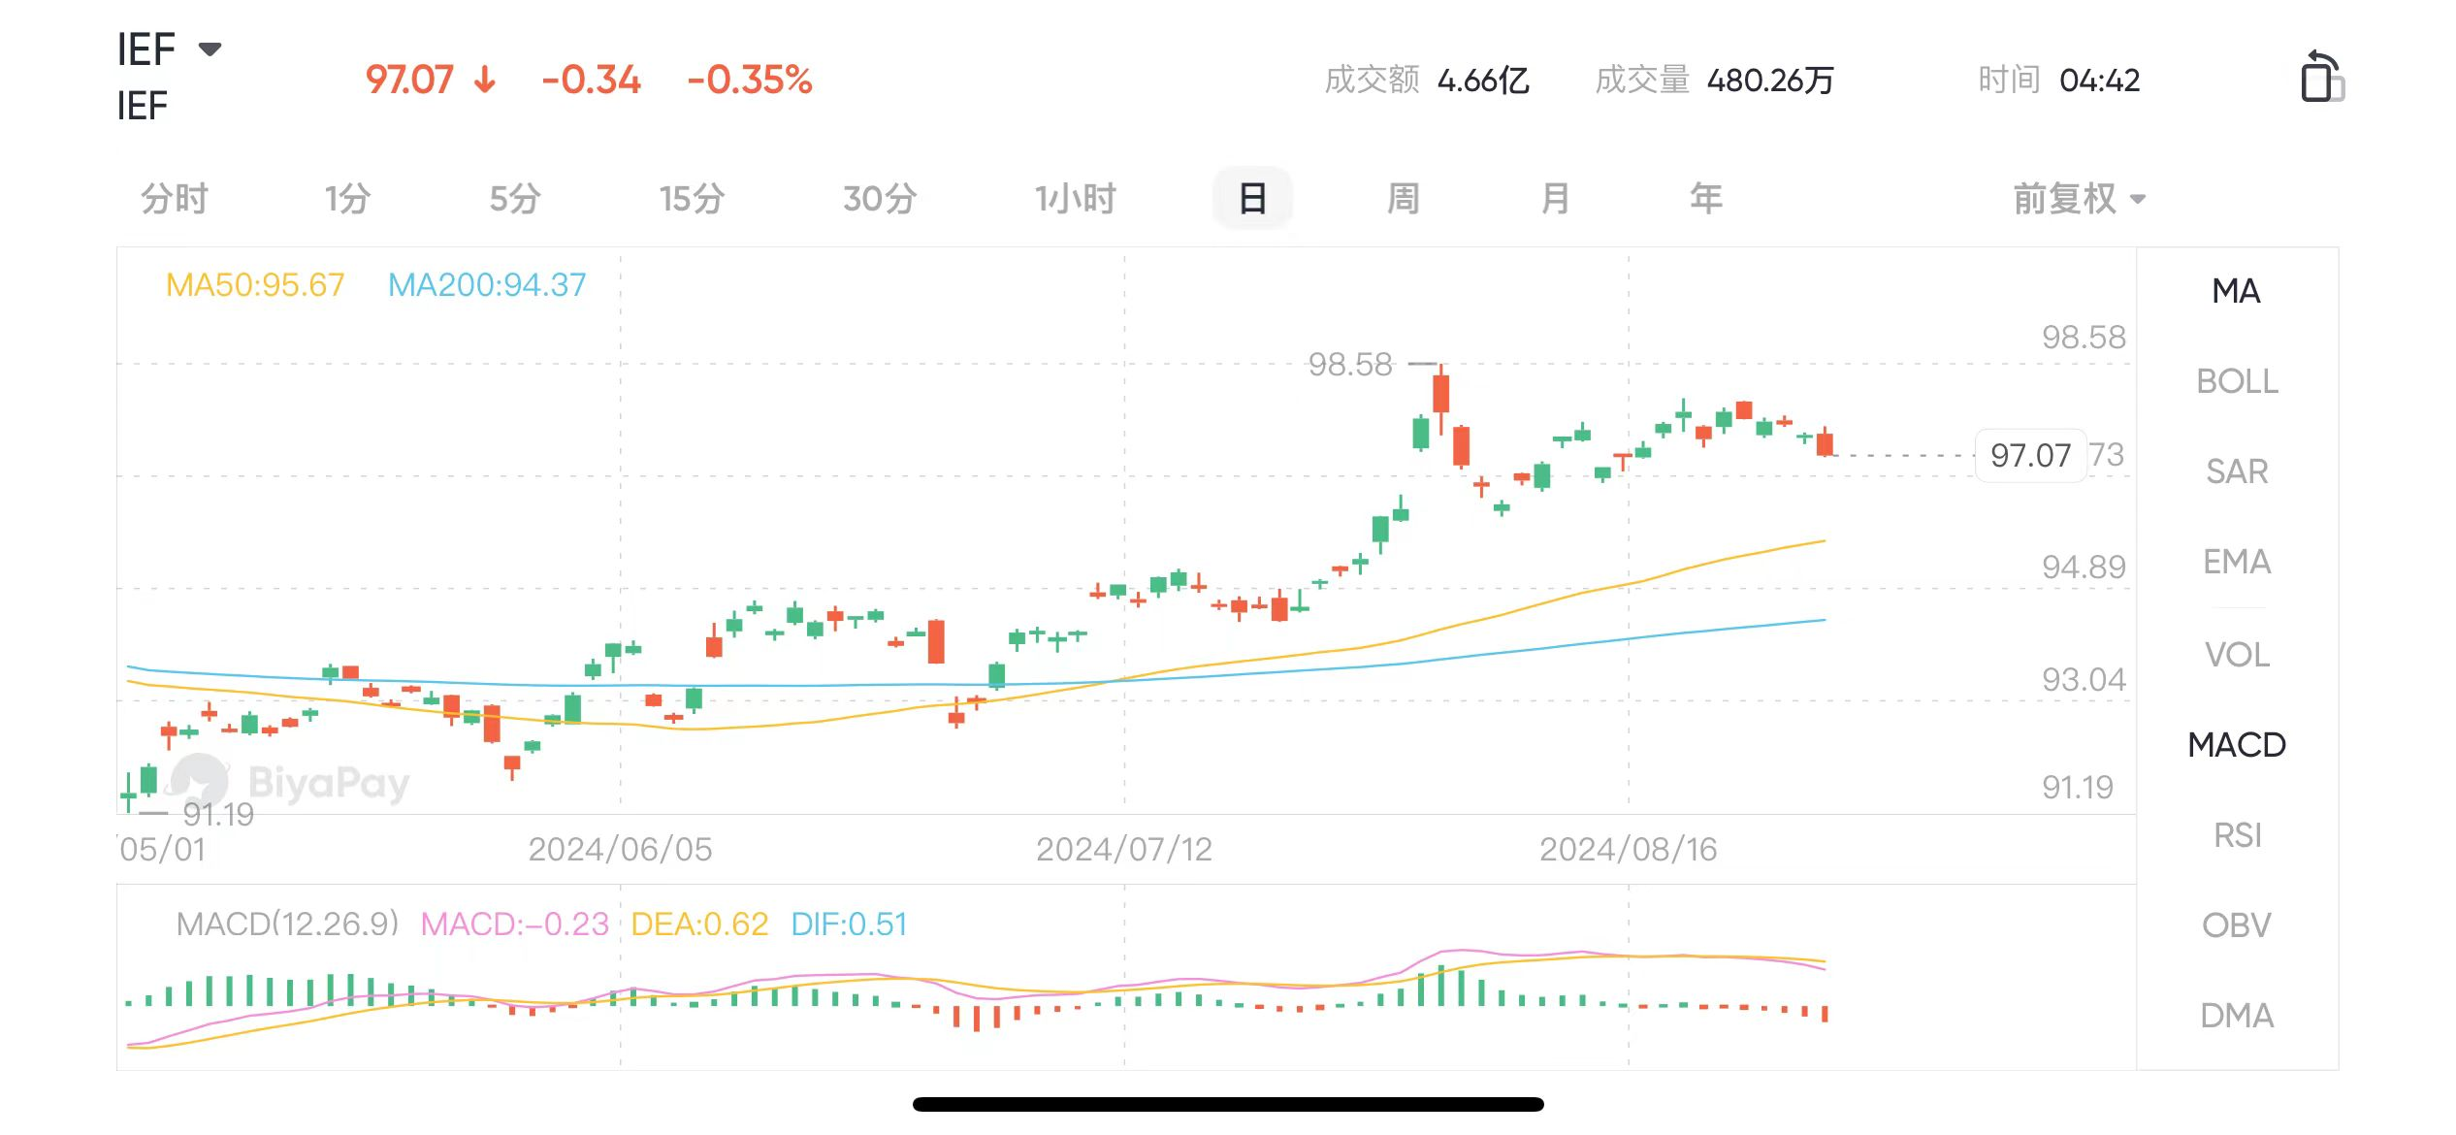Click the MA50:95.67 legend label

[x=255, y=284]
